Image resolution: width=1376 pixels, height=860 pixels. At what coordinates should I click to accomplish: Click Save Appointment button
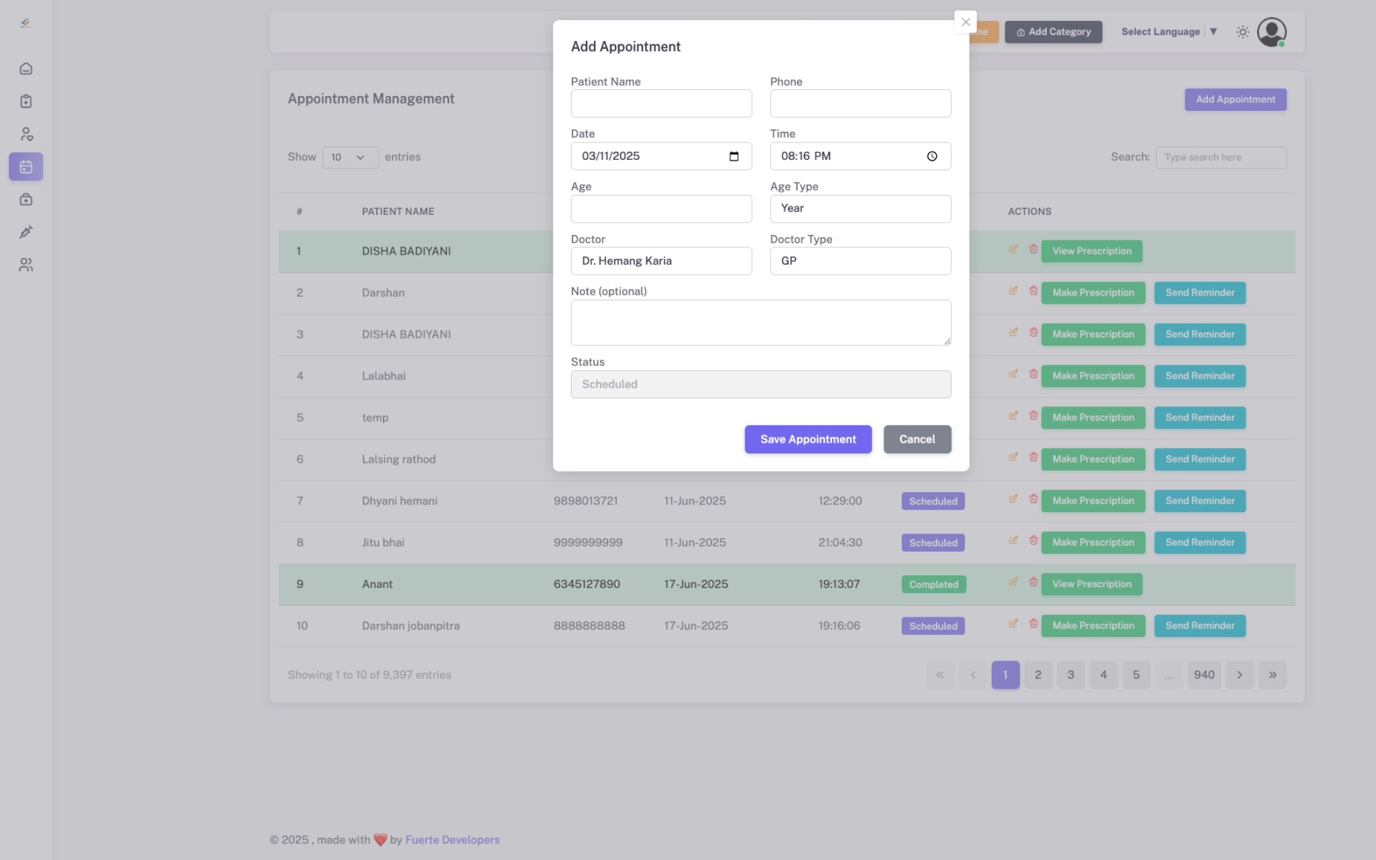tap(808, 439)
